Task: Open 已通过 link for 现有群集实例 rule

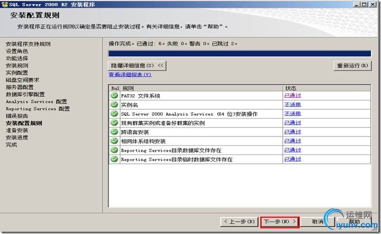Action: 292,123
